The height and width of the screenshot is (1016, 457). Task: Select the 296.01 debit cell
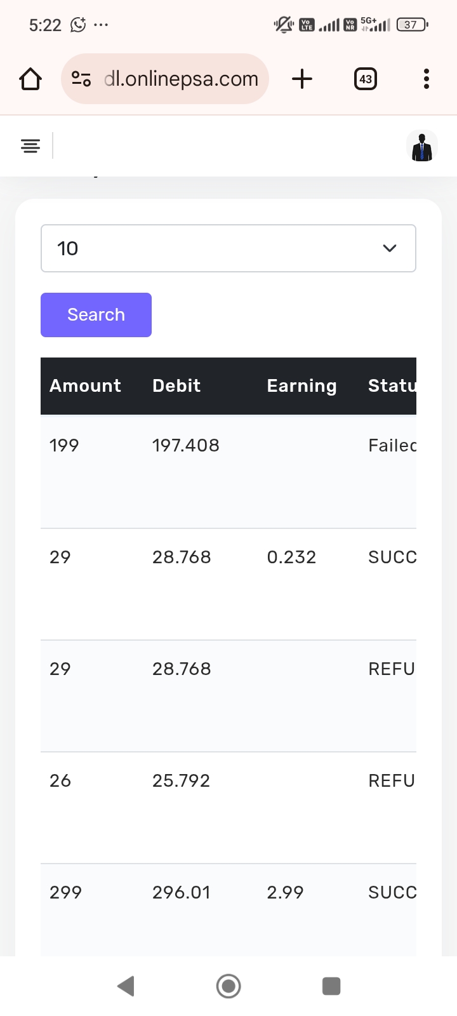tap(181, 893)
